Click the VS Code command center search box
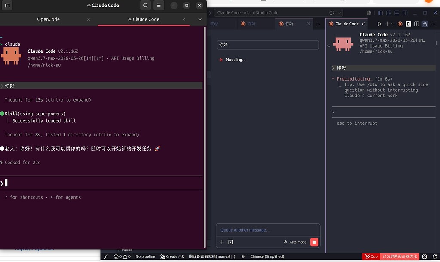The image size is (440, 262). click(x=271, y=12)
